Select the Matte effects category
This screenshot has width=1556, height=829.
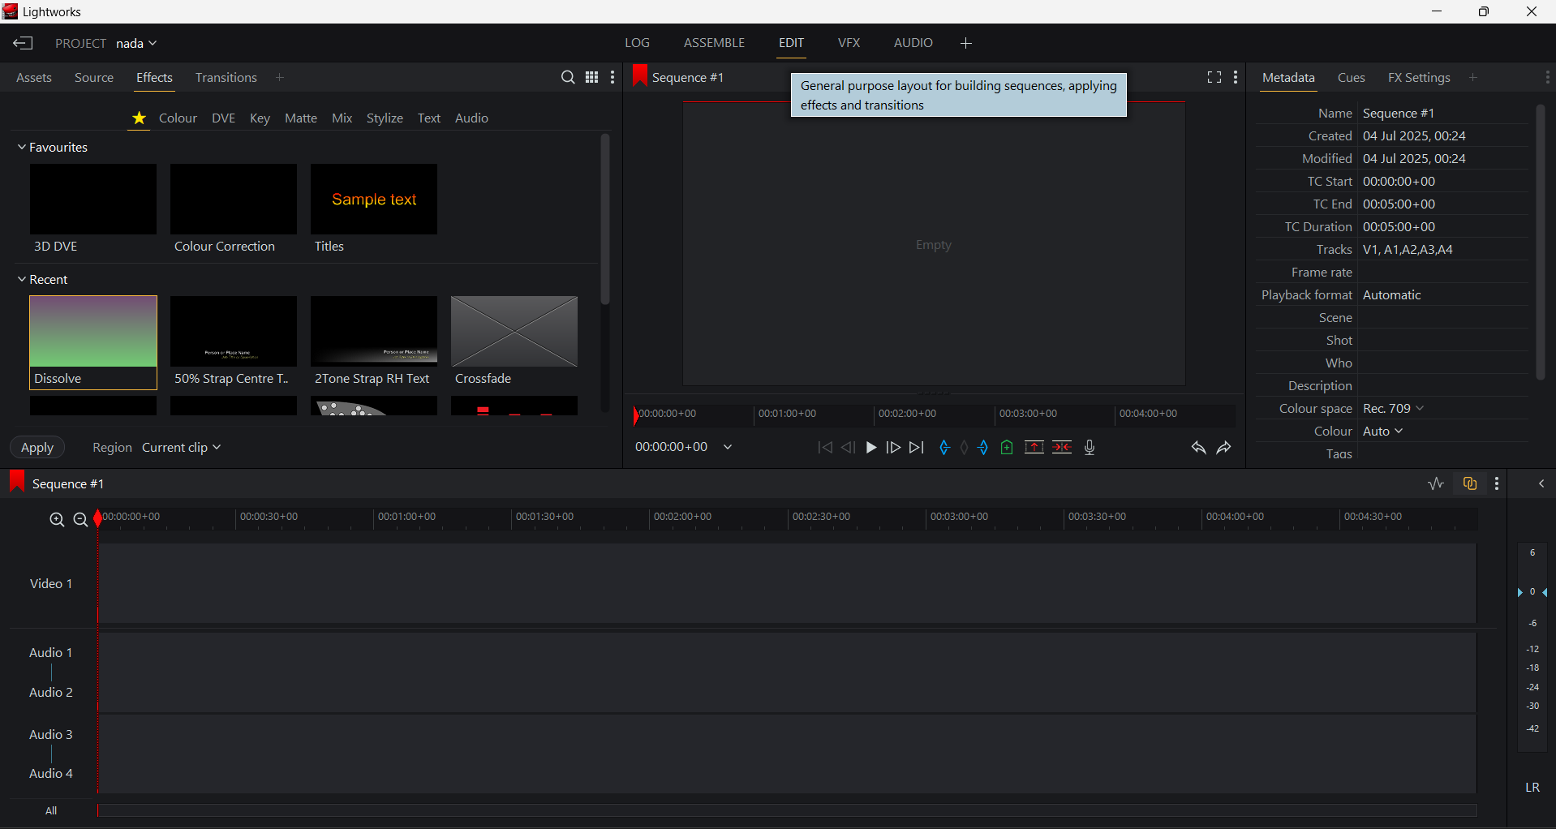(x=301, y=119)
